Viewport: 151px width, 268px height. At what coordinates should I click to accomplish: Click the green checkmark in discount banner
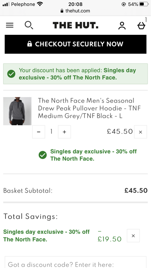(x=11, y=74)
